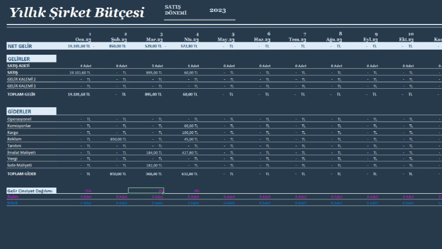
Task: Select TOPLAM GİDER value 850,00 TL for Şub.23
Action: 118,174
